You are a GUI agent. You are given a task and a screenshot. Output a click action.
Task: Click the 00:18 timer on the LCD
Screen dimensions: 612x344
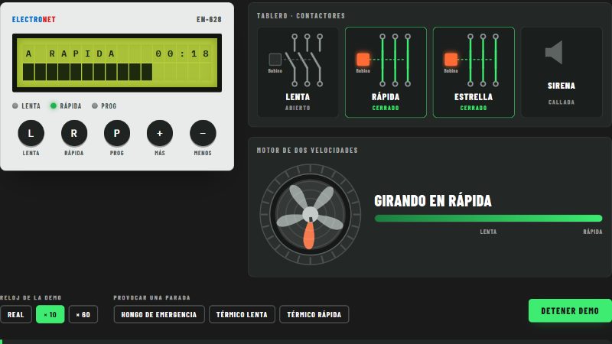[x=182, y=54]
